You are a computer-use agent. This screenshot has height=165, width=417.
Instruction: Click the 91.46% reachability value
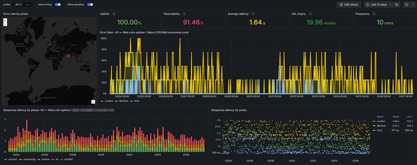point(193,22)
